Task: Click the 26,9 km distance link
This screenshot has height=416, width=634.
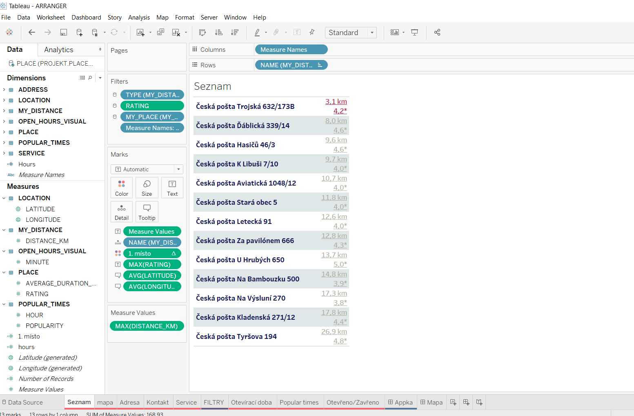Action: coord(334,332)
